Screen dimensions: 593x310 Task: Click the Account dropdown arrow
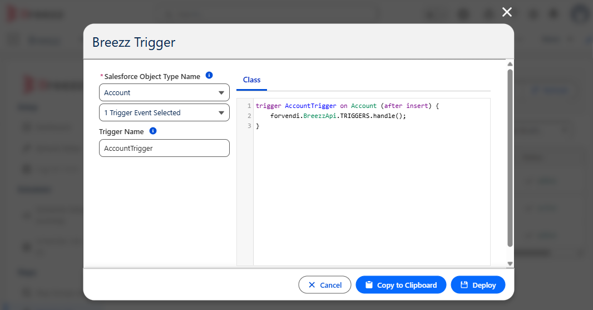tap(221, 93)
